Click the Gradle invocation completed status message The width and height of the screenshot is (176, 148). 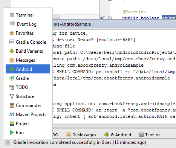80,142
